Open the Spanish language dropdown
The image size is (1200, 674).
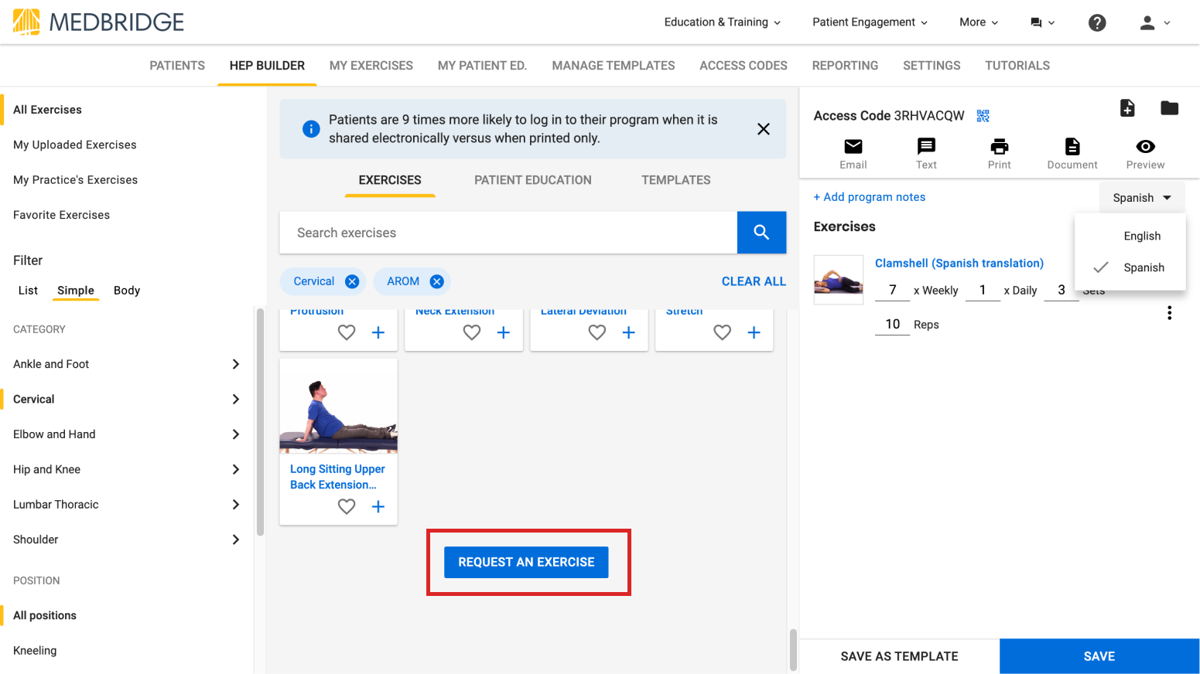(x=1142, y=198)
